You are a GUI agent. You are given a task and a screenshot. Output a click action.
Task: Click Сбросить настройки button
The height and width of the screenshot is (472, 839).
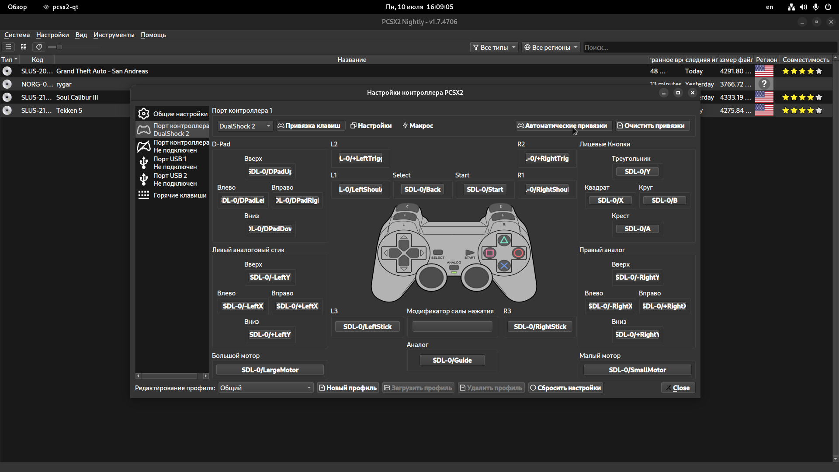click(x=565, y=388)
